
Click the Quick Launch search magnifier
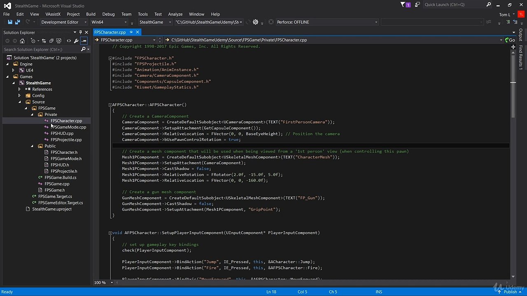click(489, 5)
